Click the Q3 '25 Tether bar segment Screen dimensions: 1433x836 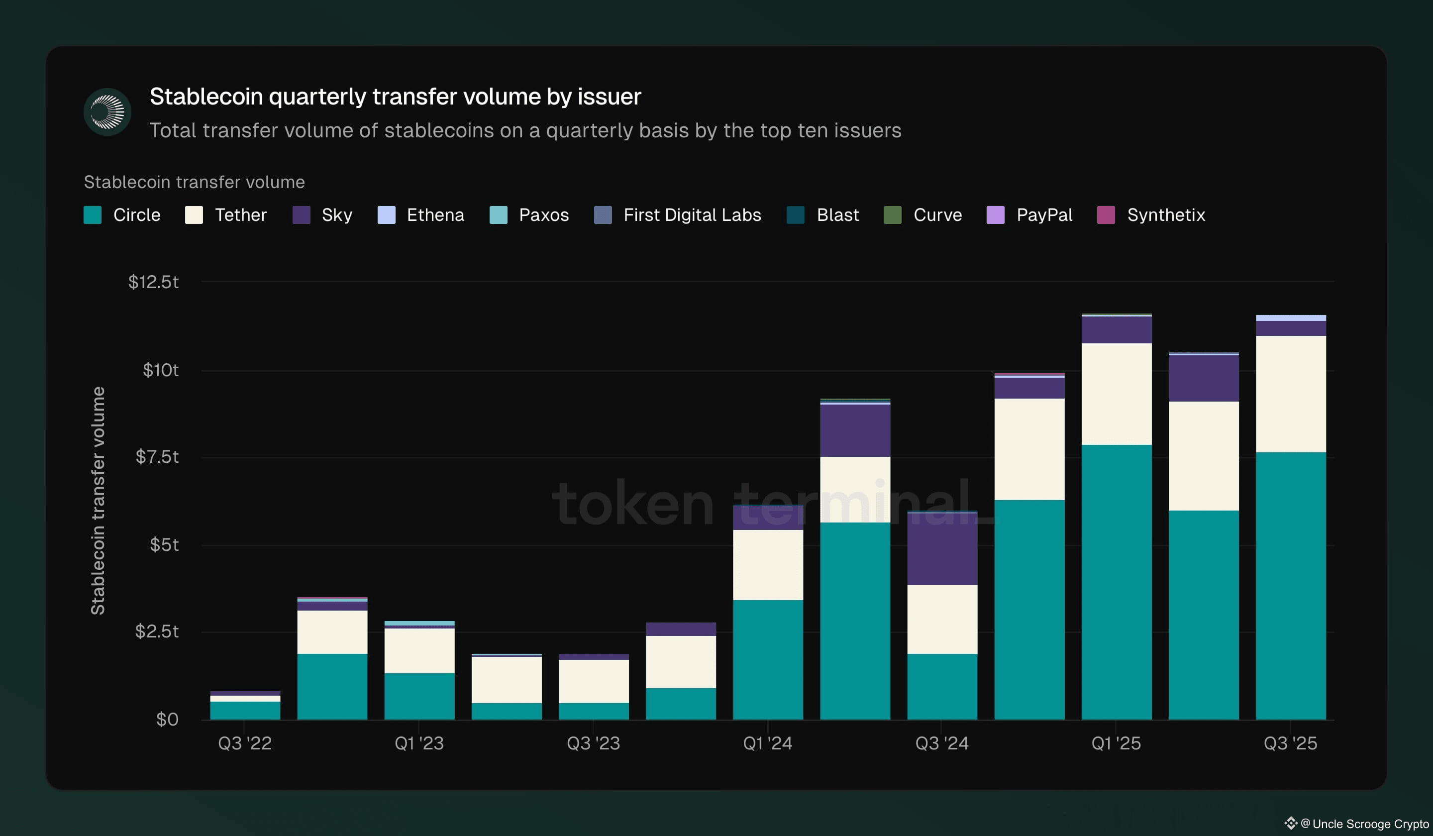coord(1290,394)
